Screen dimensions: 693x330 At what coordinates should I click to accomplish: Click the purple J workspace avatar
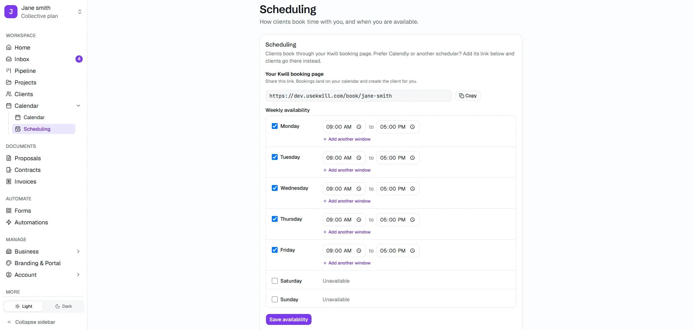(x=11, y=12)
